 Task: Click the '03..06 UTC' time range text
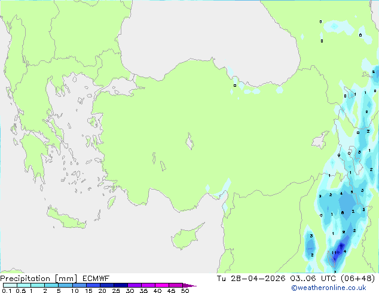point(313,279)
